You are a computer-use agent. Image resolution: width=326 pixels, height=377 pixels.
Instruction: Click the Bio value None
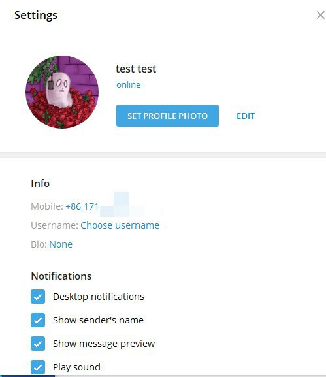point(61,244)
